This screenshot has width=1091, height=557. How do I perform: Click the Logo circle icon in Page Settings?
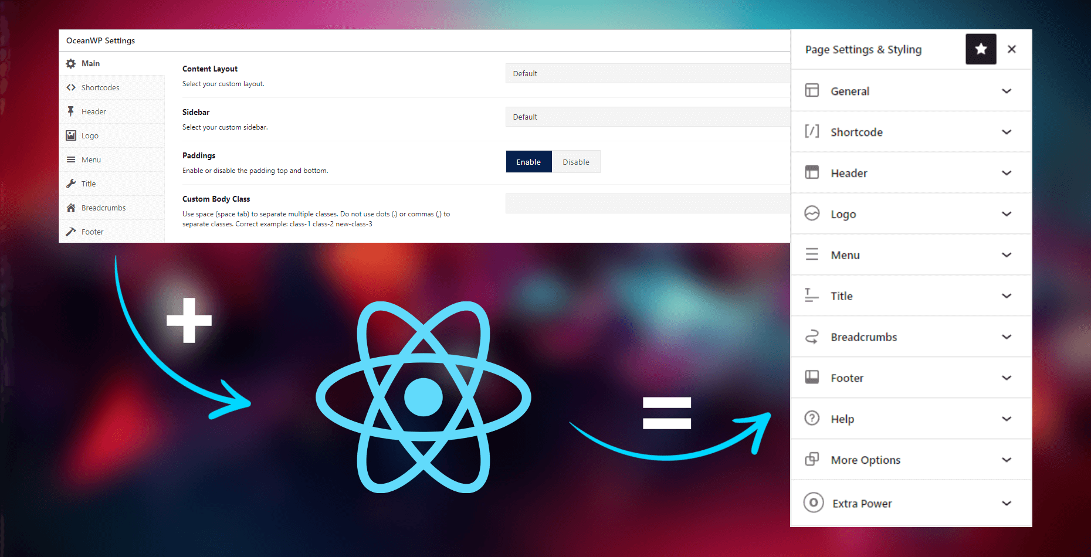pyautogui.click(x=812, y=213)
